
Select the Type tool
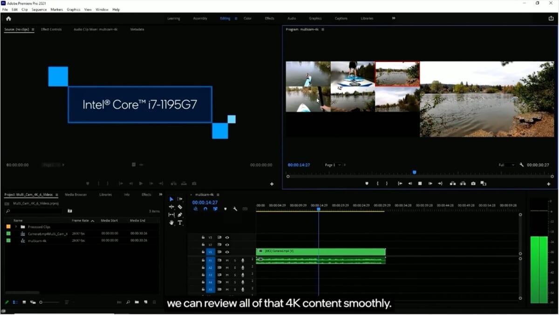coord(180,223)
